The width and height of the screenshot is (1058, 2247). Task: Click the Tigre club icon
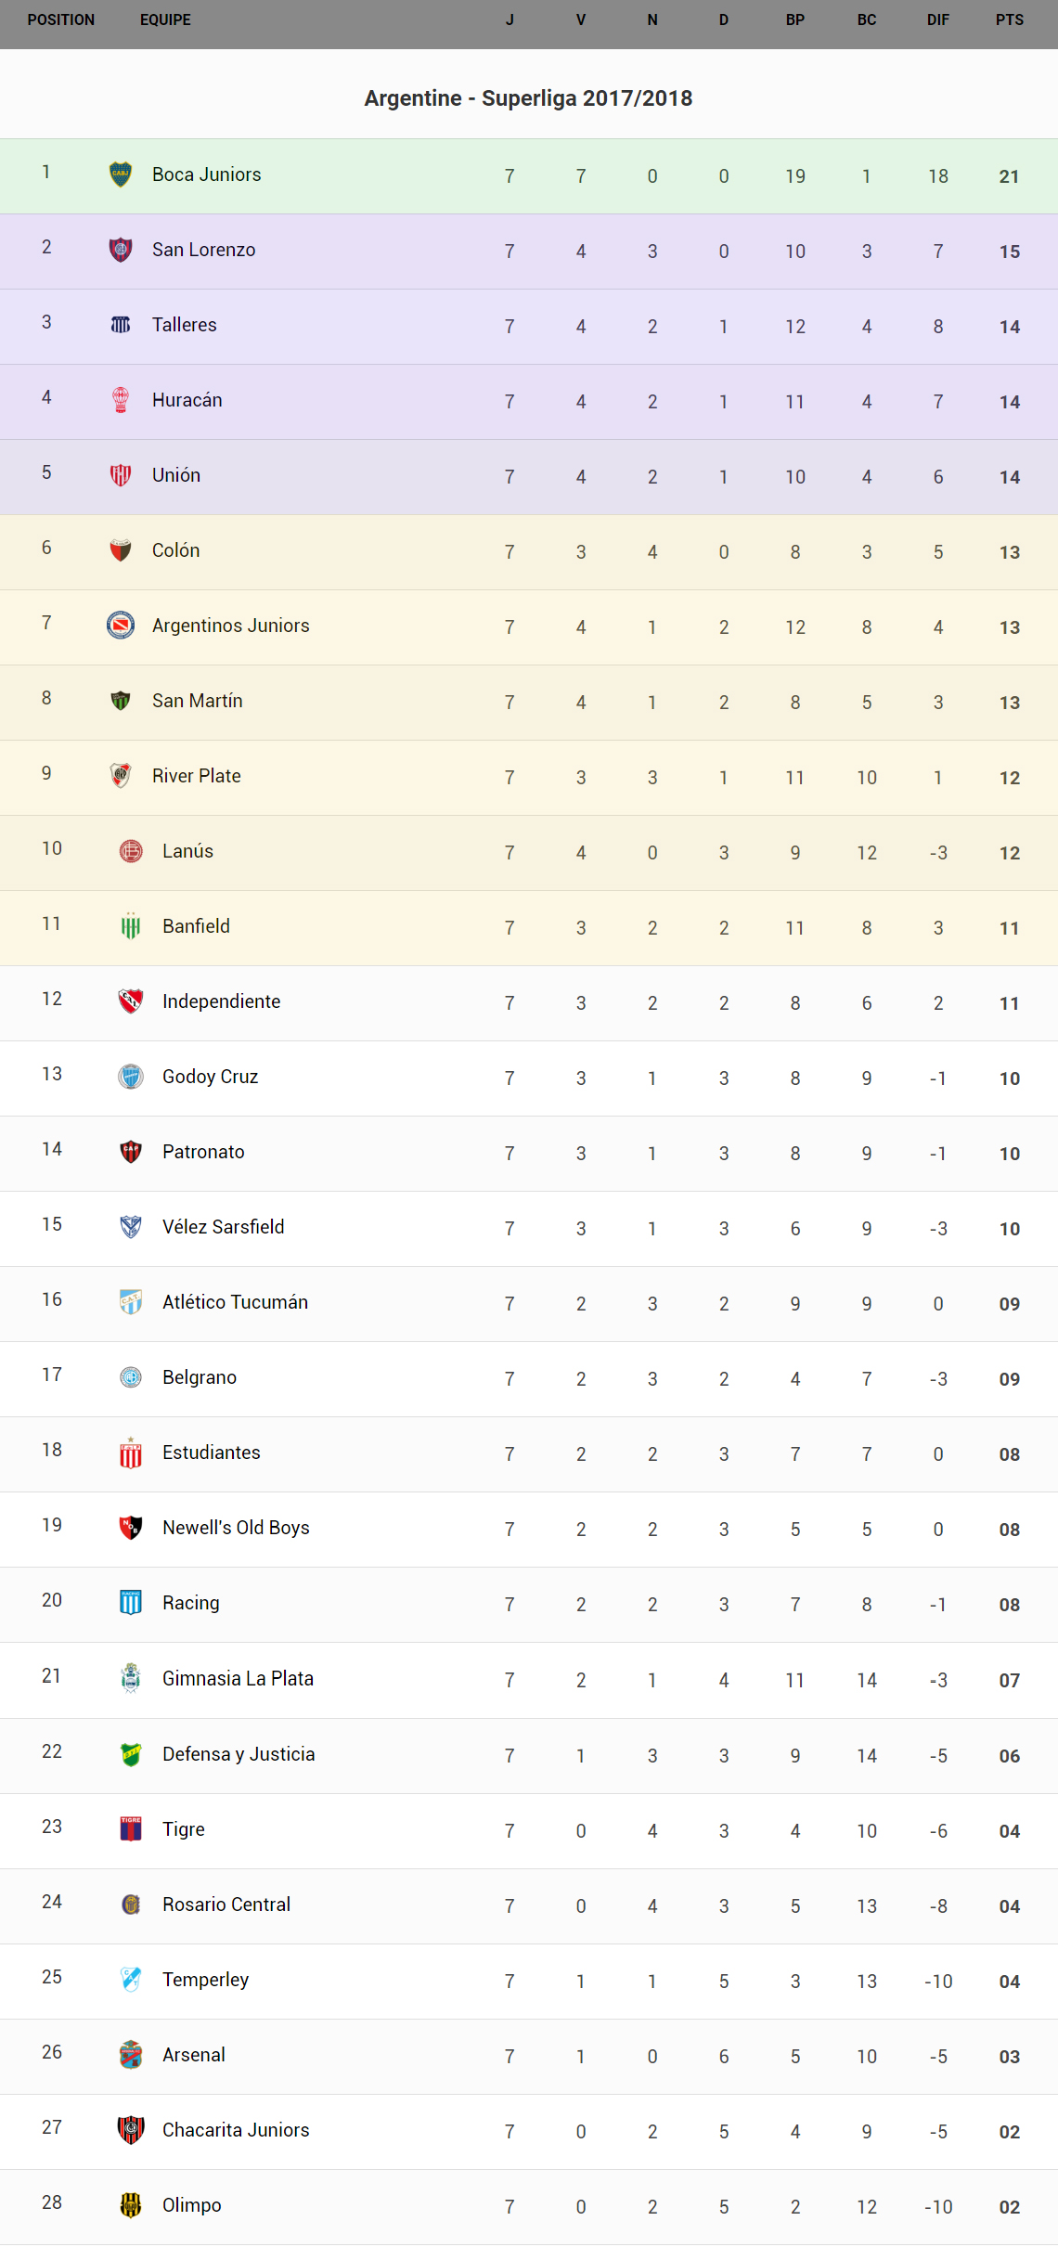pos(131,1828)
